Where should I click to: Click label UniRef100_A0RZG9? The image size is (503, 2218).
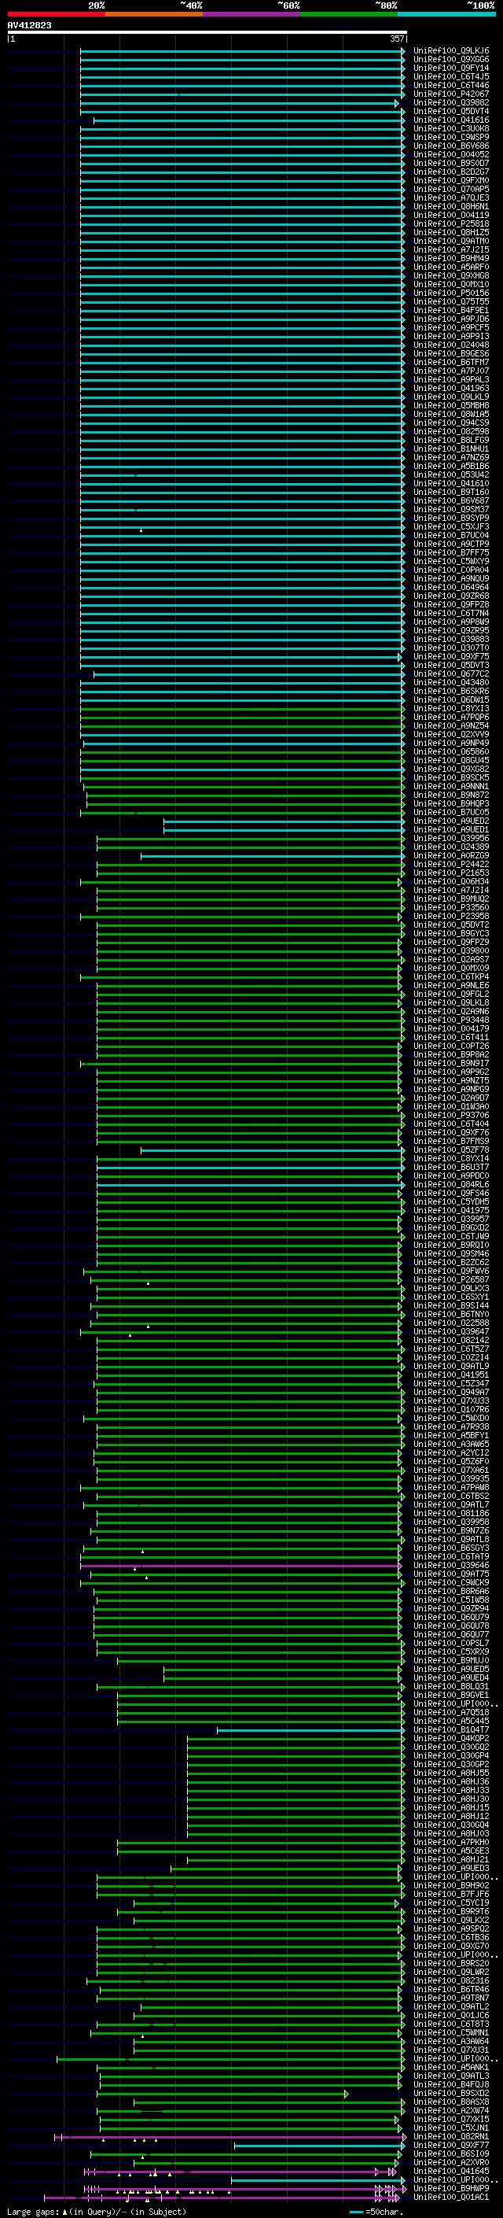tap(451, 856)
